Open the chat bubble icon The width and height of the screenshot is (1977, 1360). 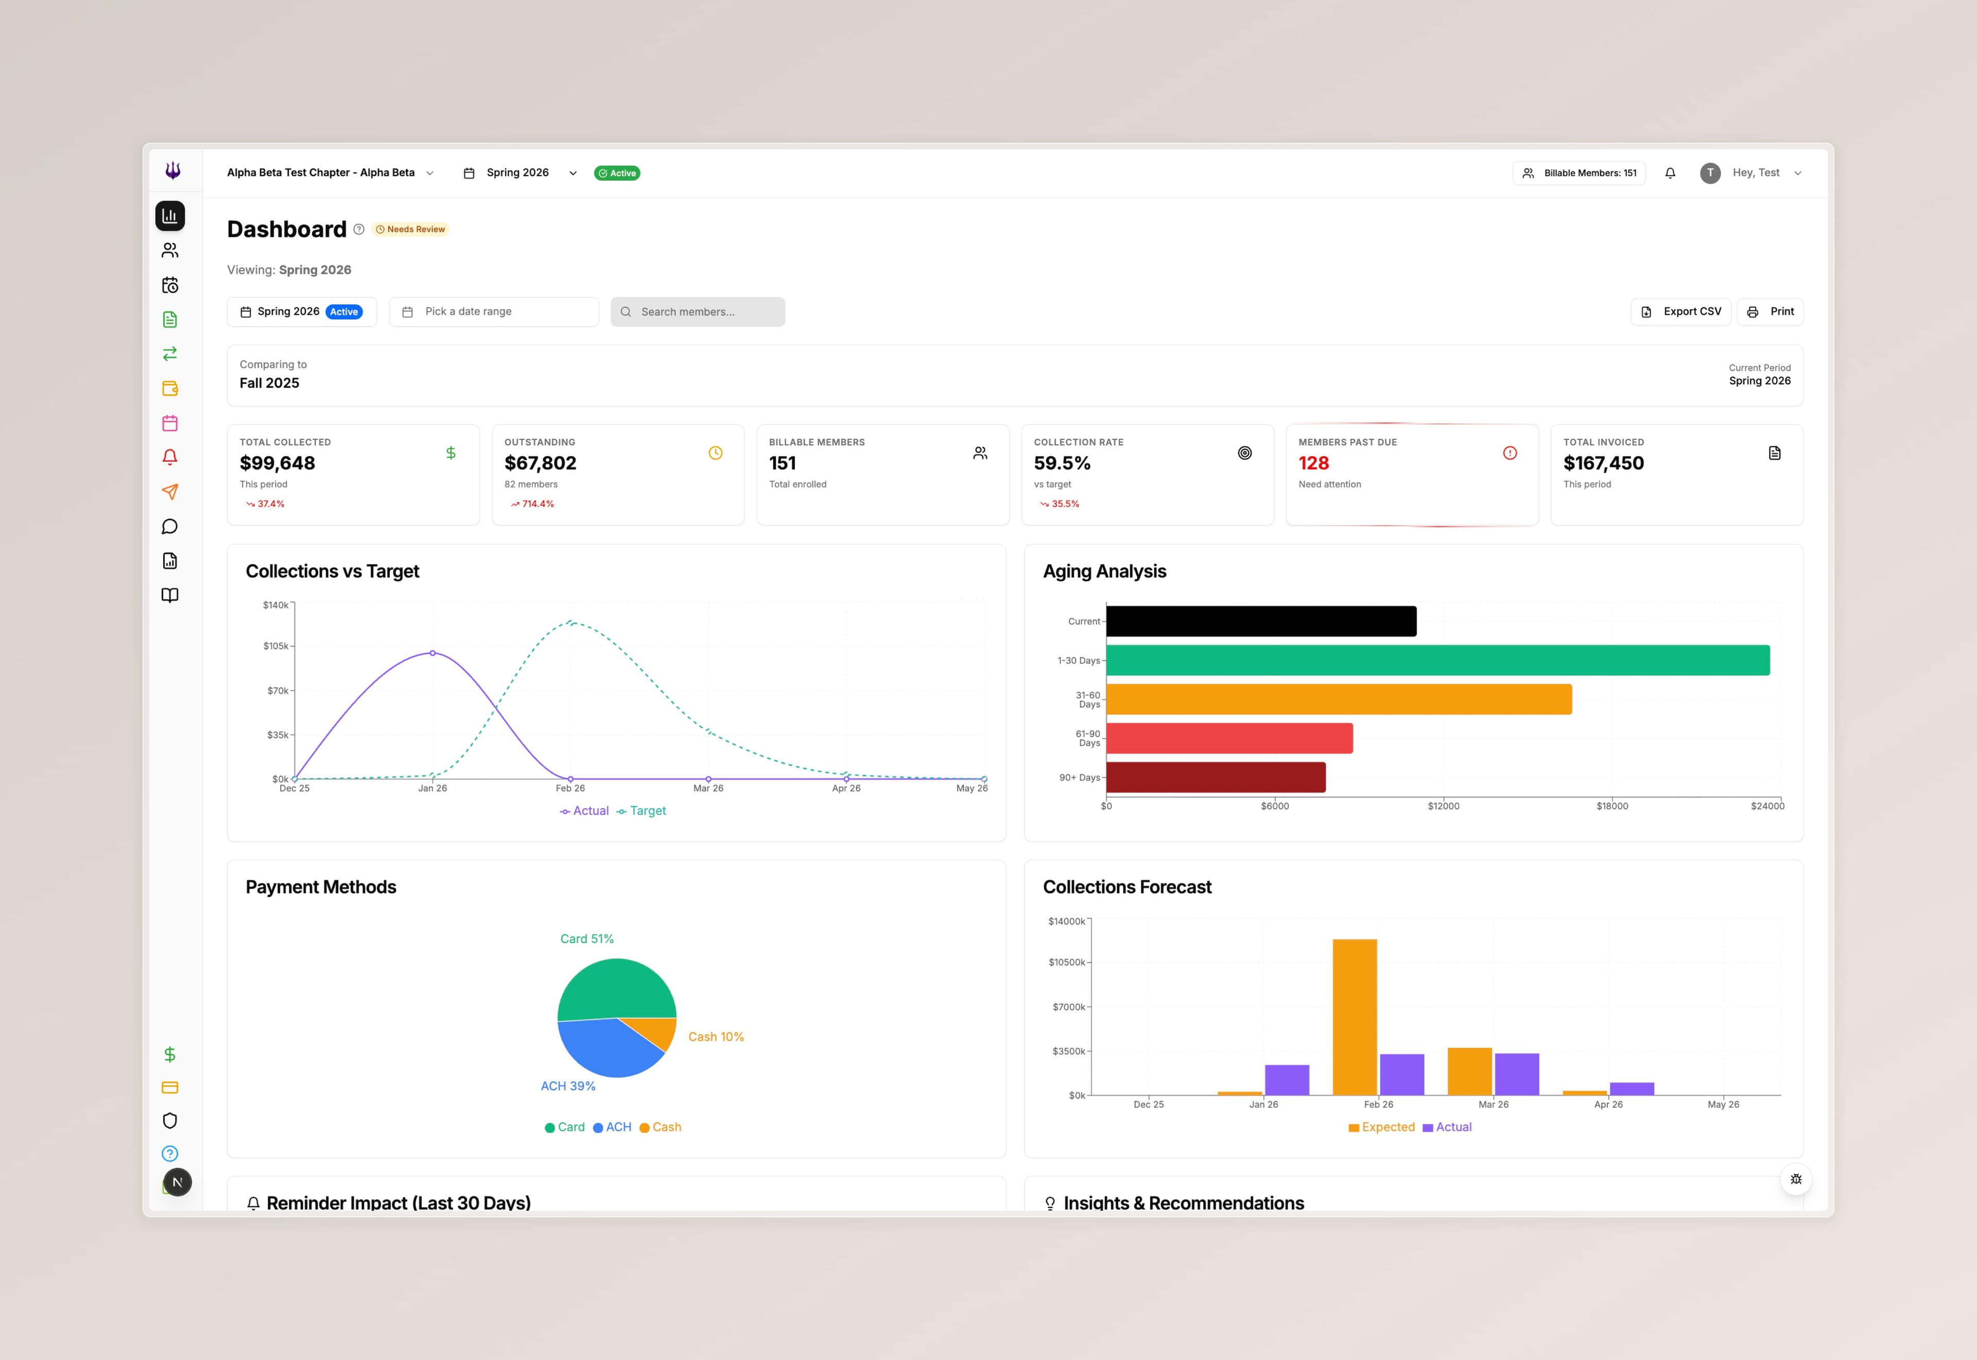tap(169, 526)
